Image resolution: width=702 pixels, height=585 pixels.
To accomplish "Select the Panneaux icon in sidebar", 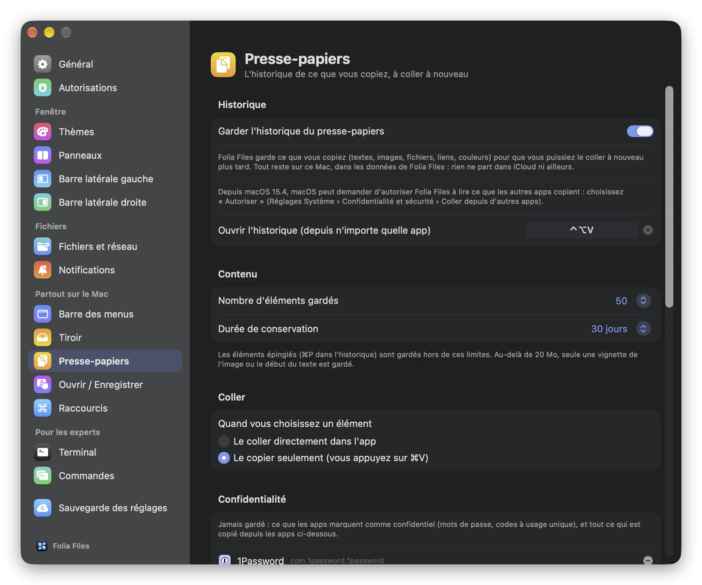I will click(43, 155).
